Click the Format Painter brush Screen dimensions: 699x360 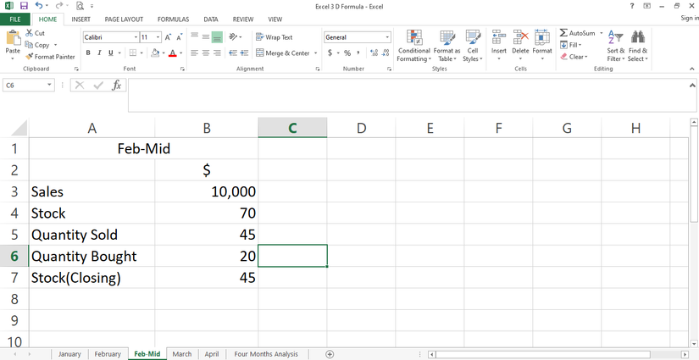point(29,57)
